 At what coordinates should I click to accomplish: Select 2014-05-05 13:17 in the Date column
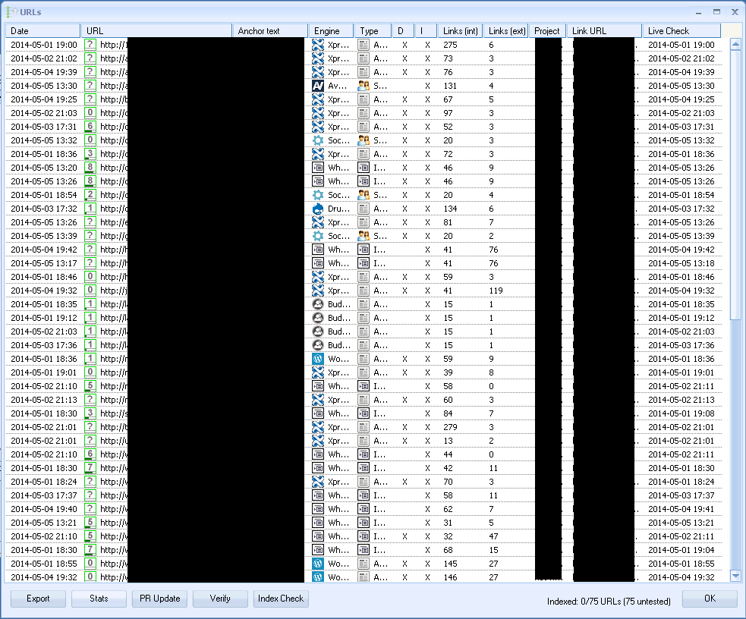(44, 263)
